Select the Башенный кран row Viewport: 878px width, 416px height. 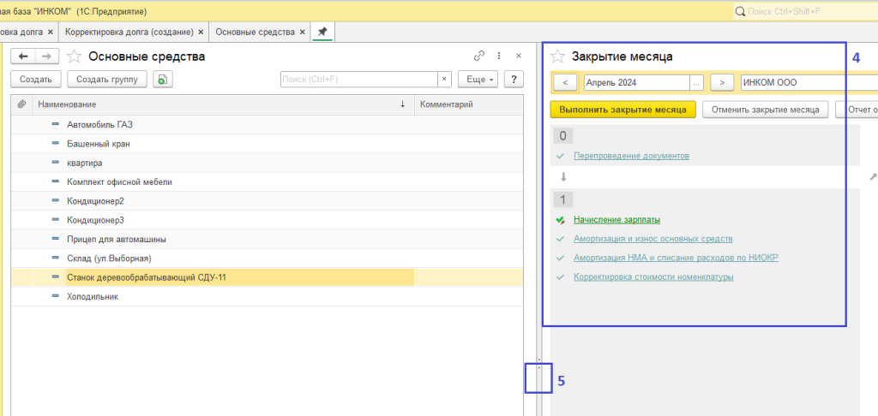coord(98,144)
